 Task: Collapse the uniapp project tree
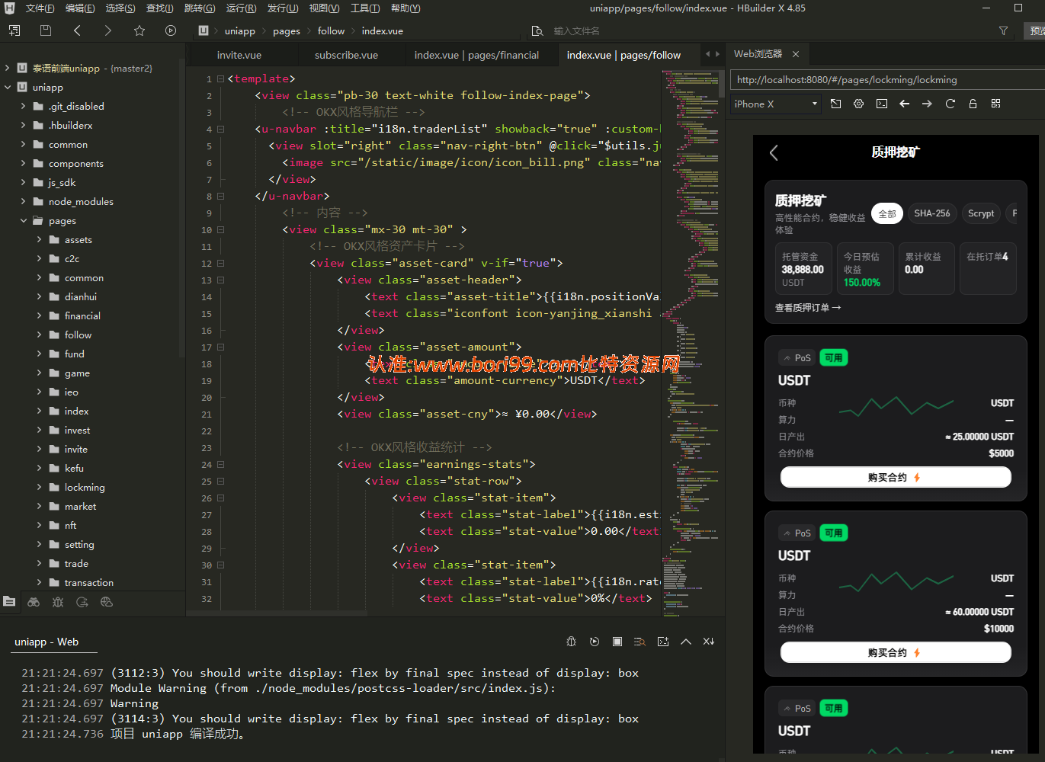click(x=8, y=87)
